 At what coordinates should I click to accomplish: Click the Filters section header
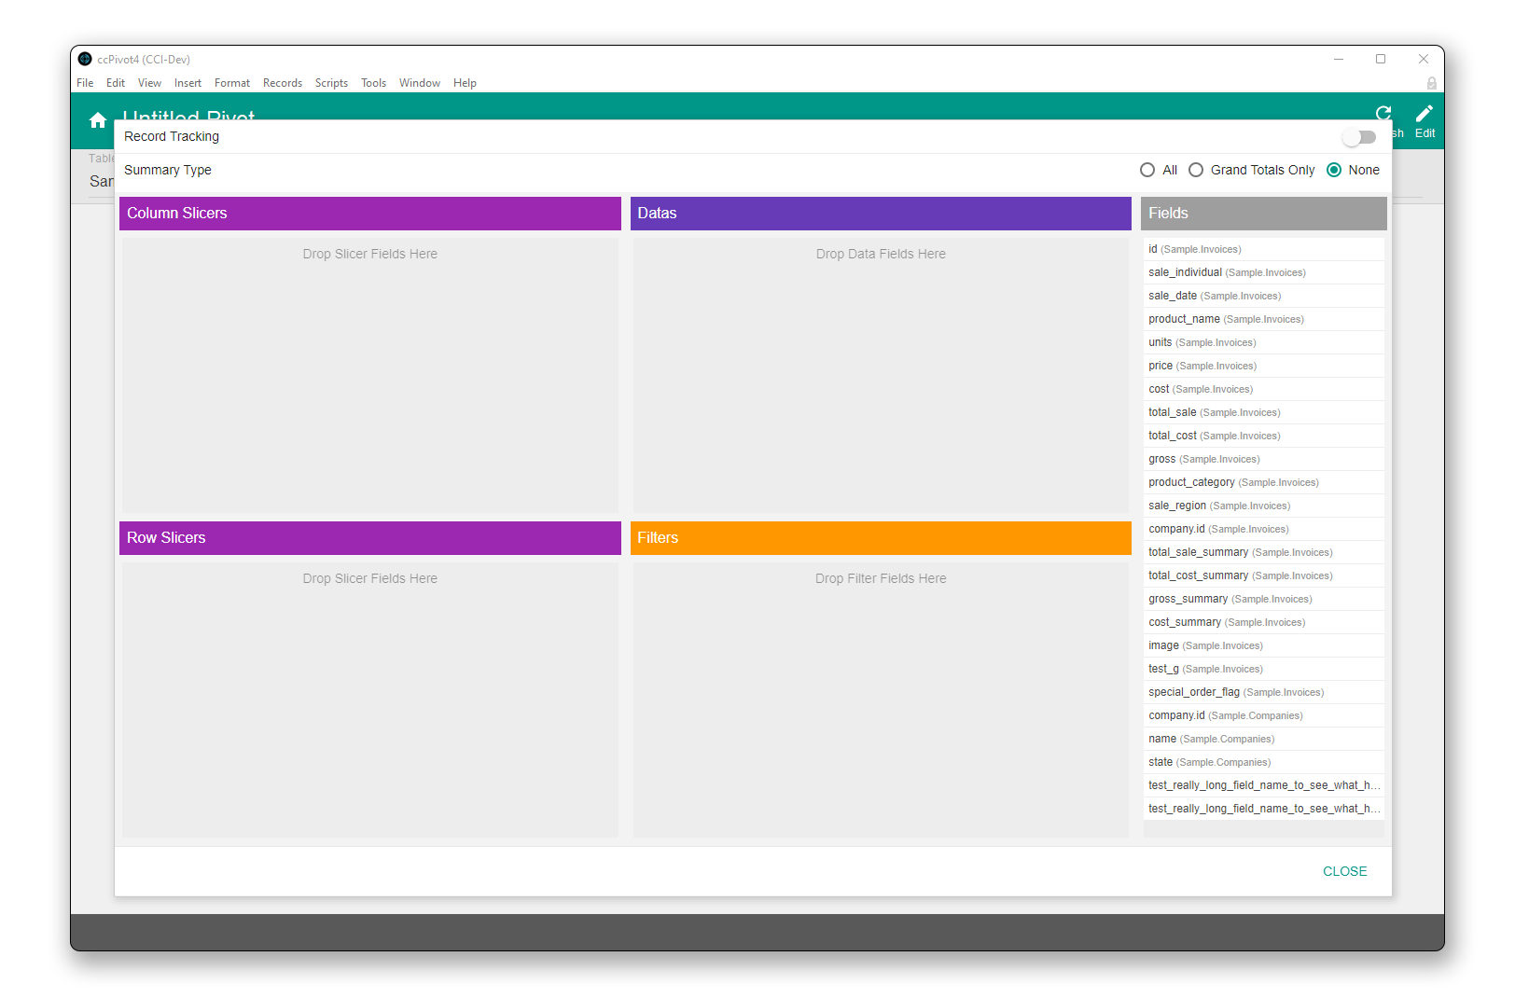(881, 538)
